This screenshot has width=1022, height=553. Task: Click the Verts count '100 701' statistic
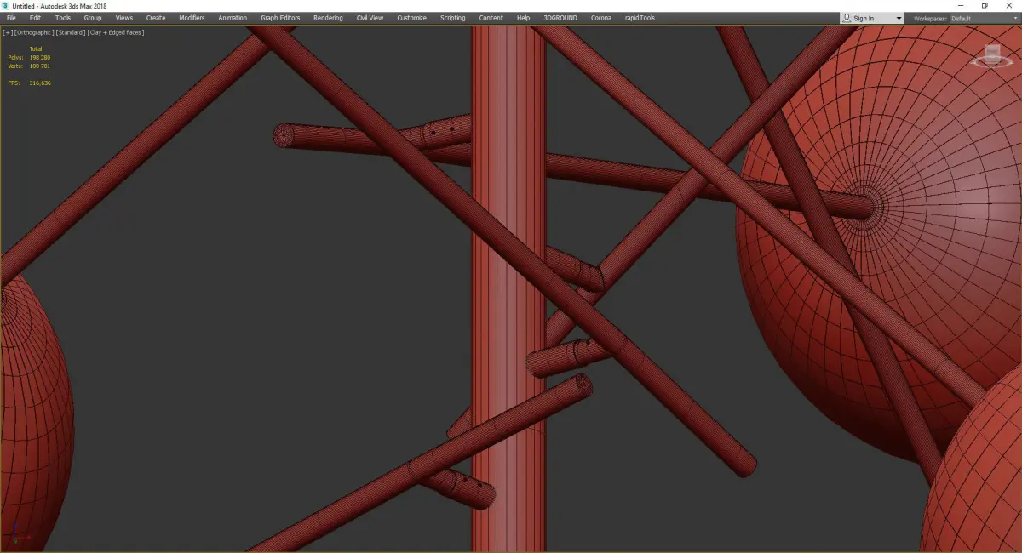40,66
